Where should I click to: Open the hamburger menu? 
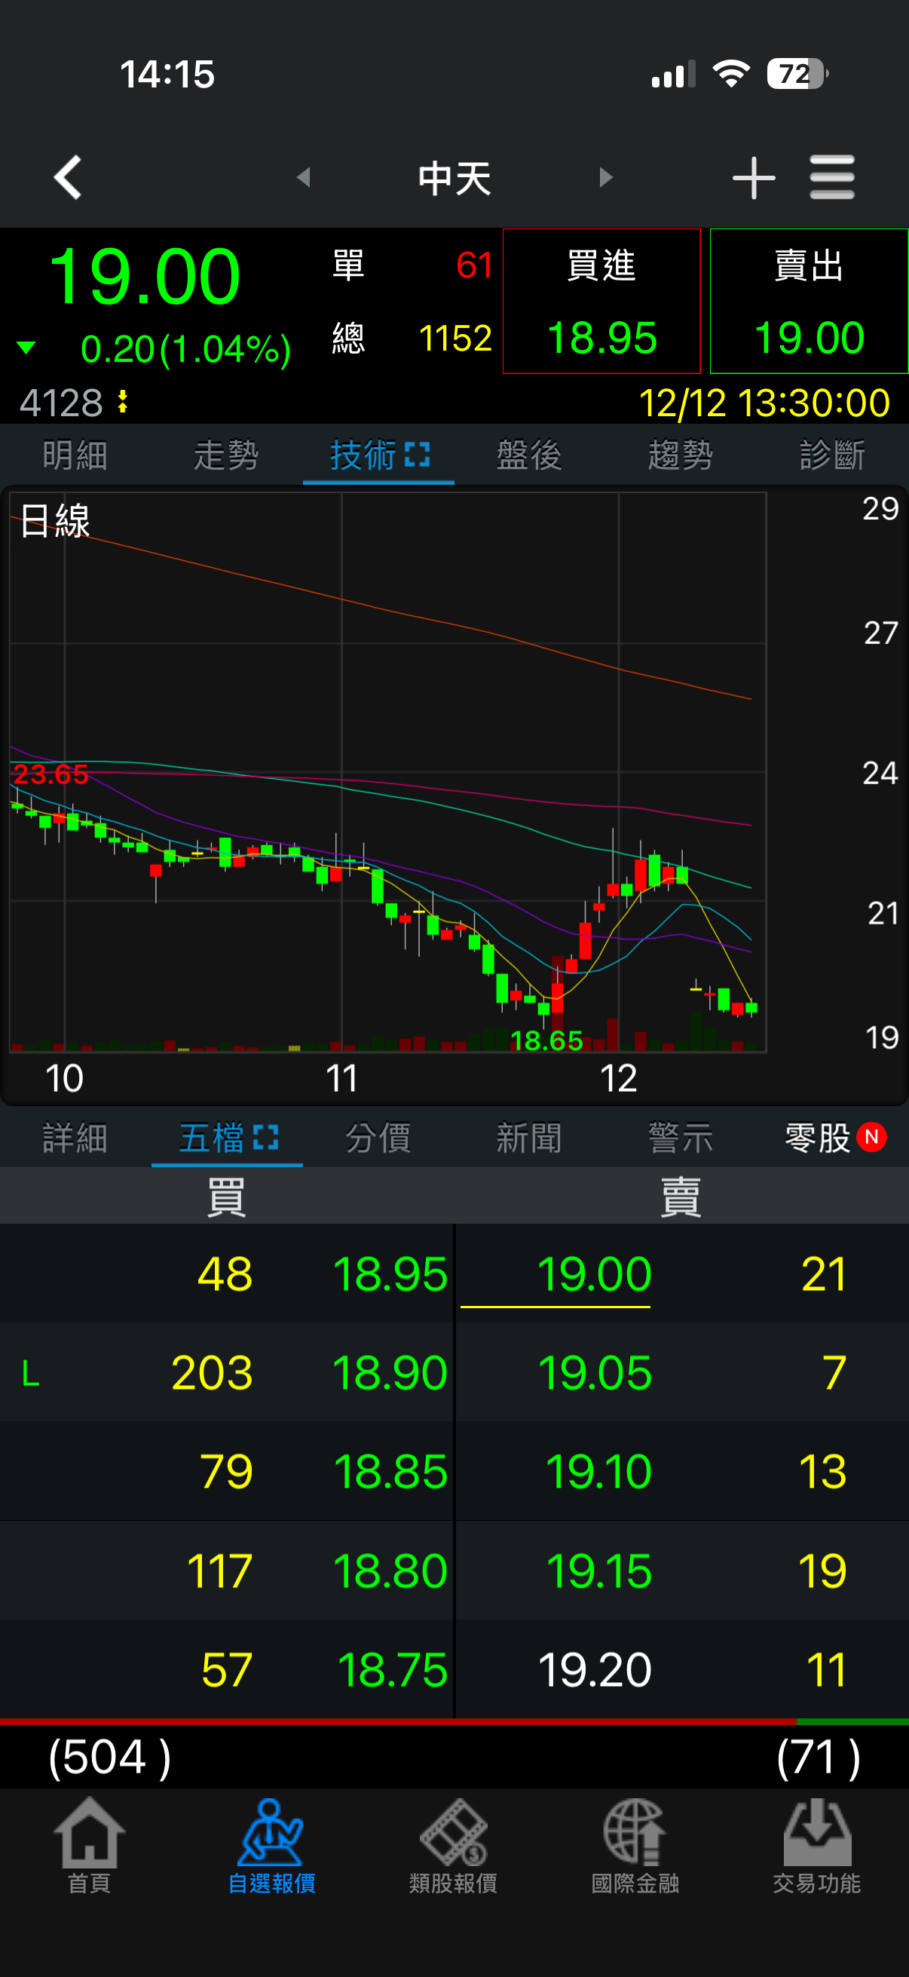tap(831, 177)
